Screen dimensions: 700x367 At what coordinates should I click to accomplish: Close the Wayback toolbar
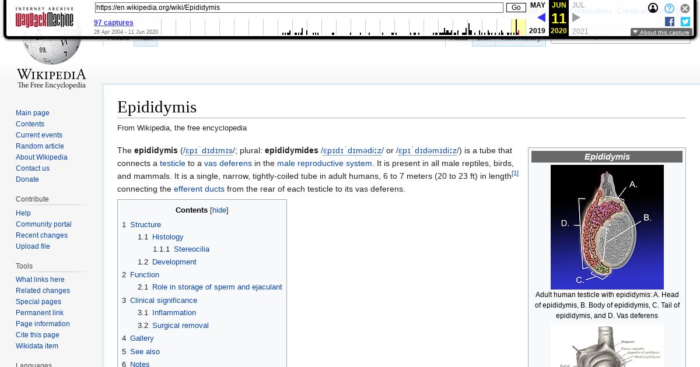(x=685, y=8)
